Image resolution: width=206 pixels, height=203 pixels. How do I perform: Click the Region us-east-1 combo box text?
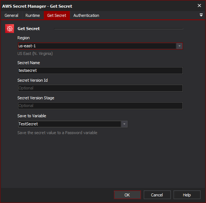click(x=97, y=46)
